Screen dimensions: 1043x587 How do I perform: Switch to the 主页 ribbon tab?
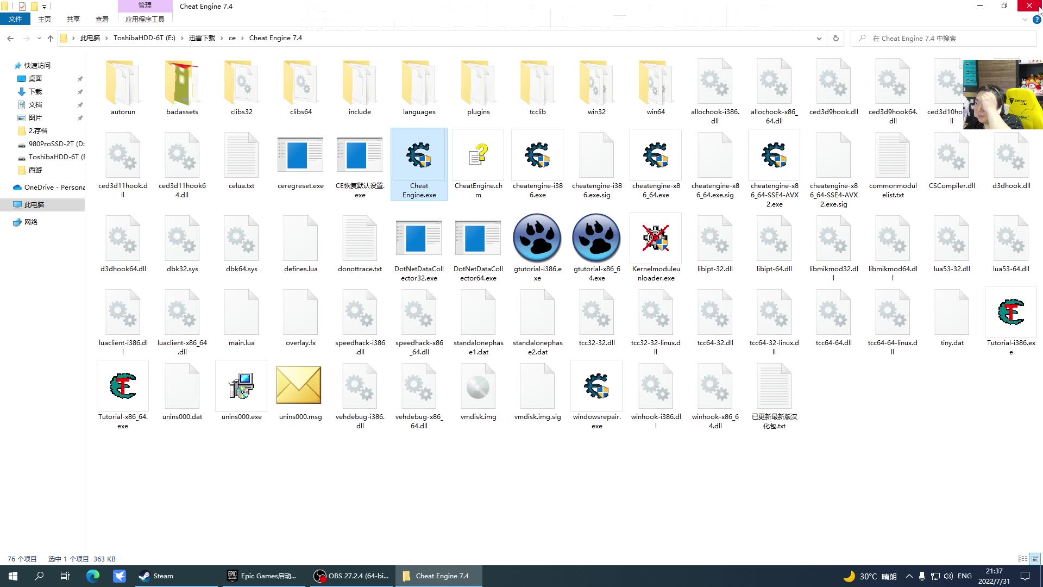45,19
